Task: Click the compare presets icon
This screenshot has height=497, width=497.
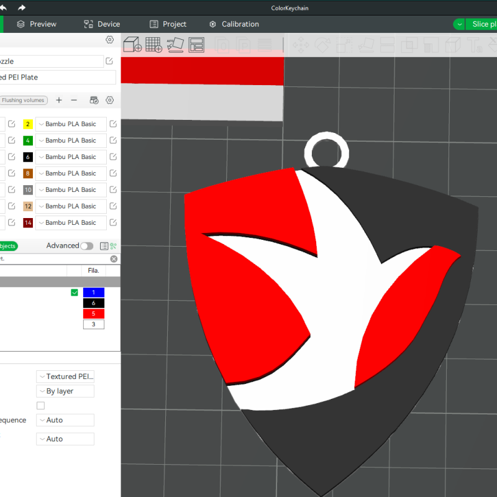Action: 114,246
